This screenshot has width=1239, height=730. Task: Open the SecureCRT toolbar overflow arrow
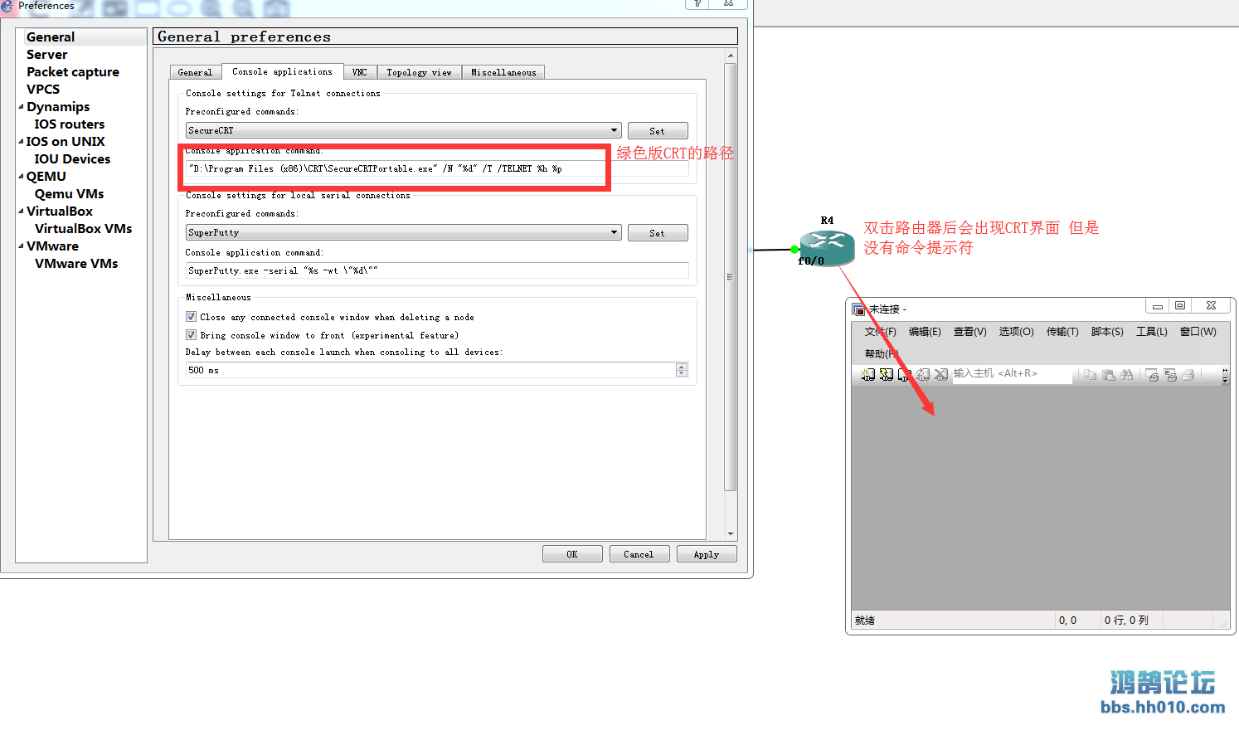(1225, 375)
